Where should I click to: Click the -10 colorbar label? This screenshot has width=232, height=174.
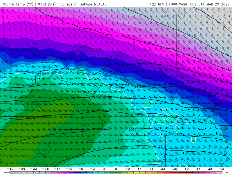(x=69, y=169)
